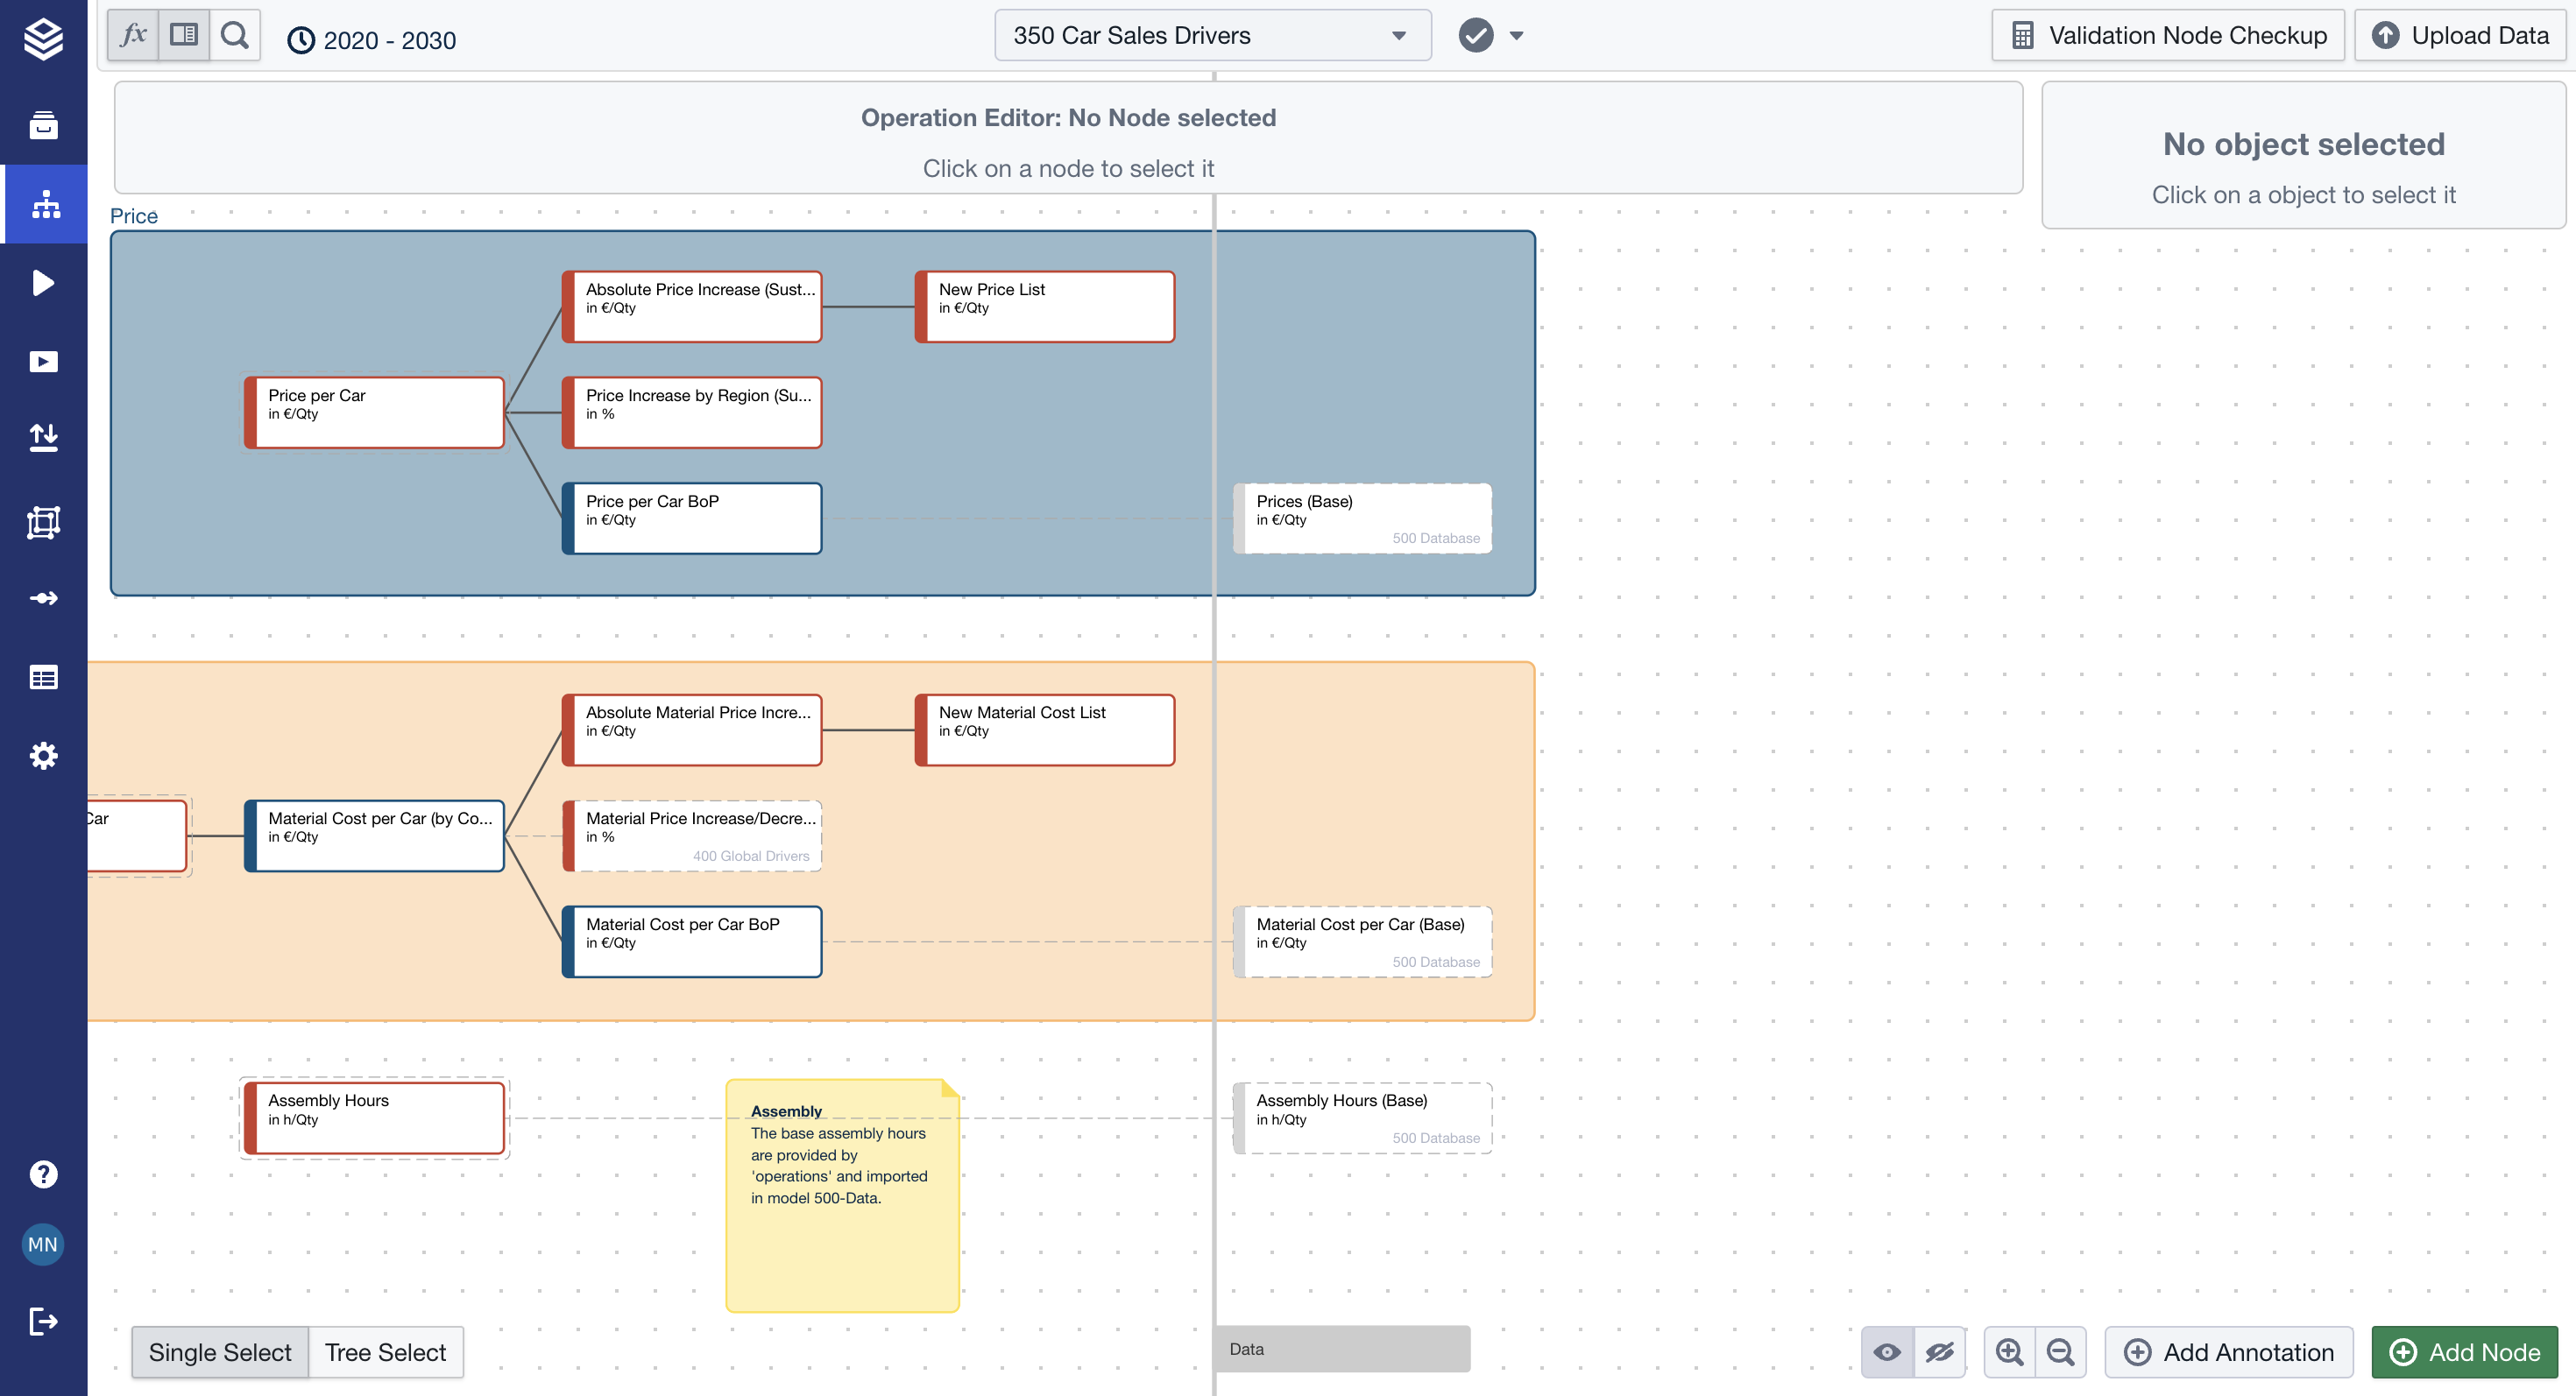This screenshot has height=1396, width=2576.
Task: Open the help question mark icon
Action: (x=44, y=1174)
